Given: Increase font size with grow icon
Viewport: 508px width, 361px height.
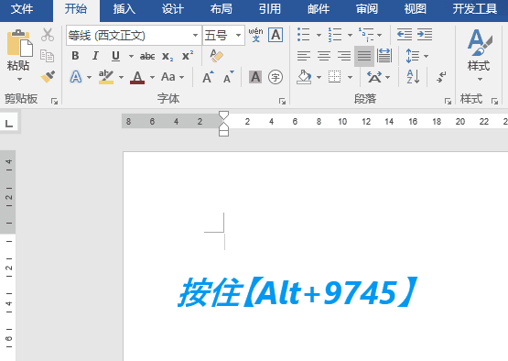Looking at the screenshot, I should pos(208,77).
